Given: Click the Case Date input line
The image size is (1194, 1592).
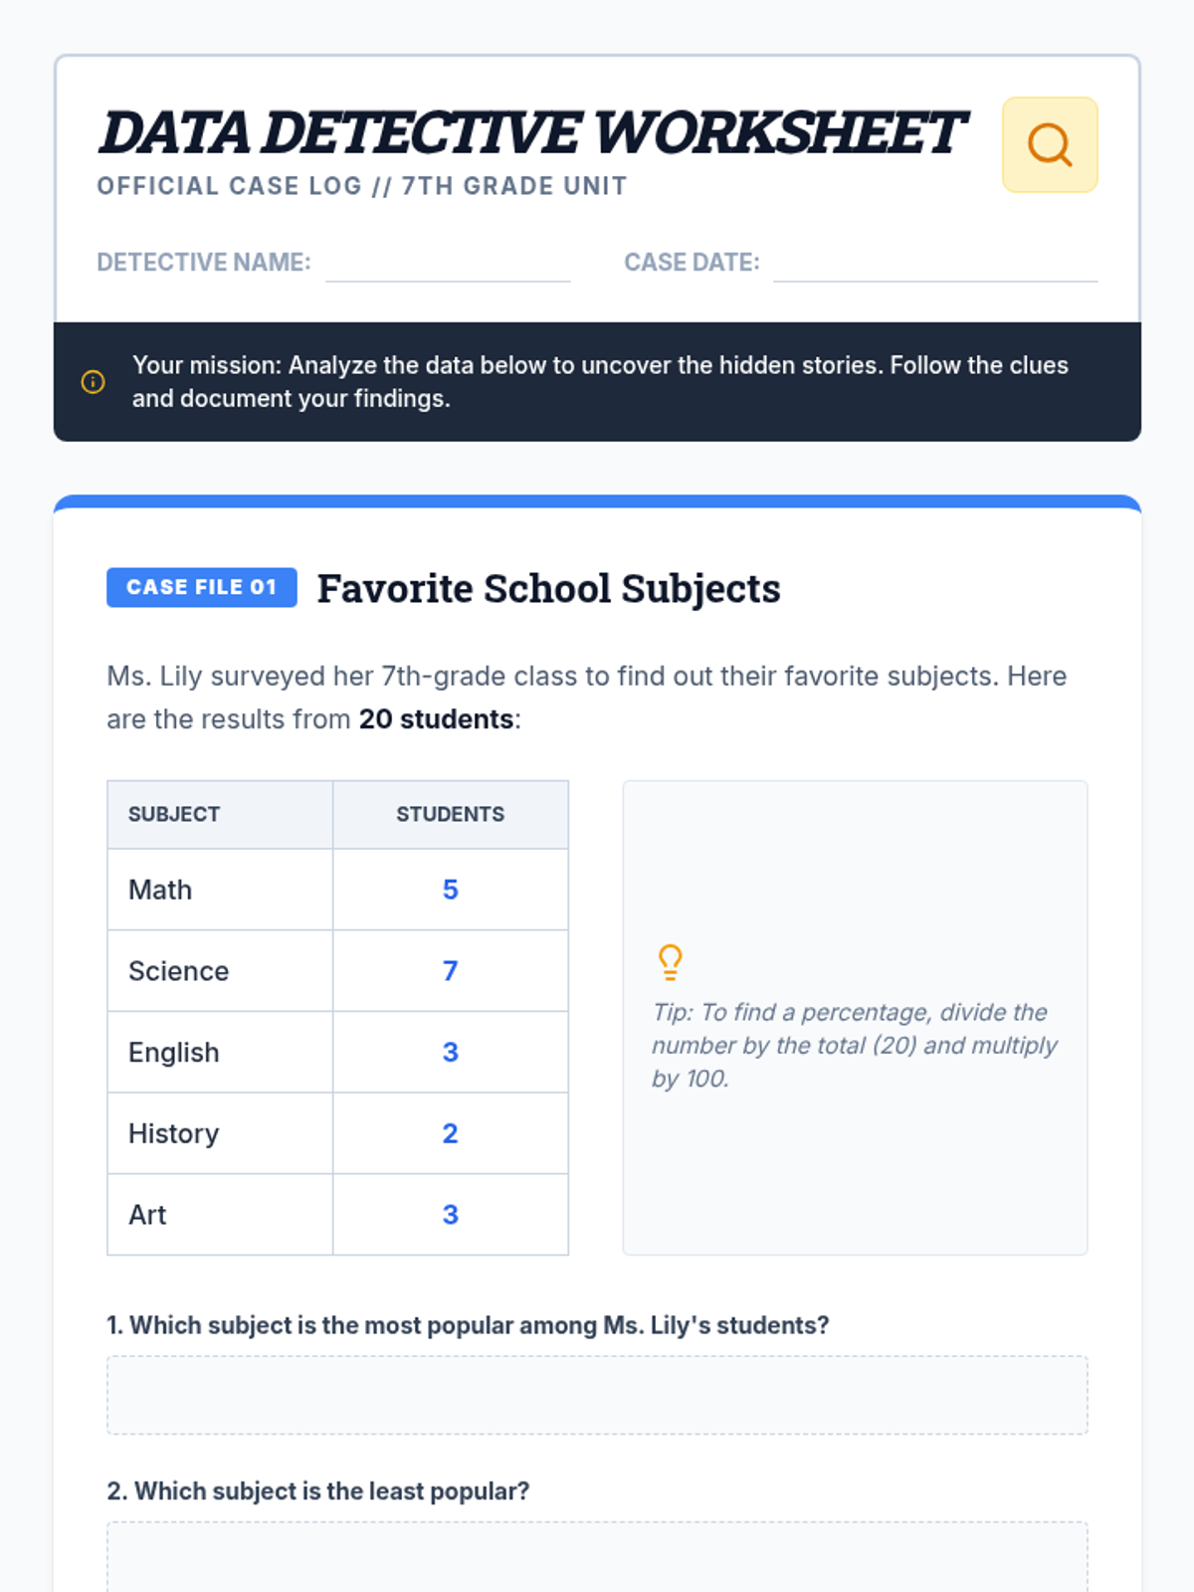Looking at the screenshot, I should coord(935,265).
